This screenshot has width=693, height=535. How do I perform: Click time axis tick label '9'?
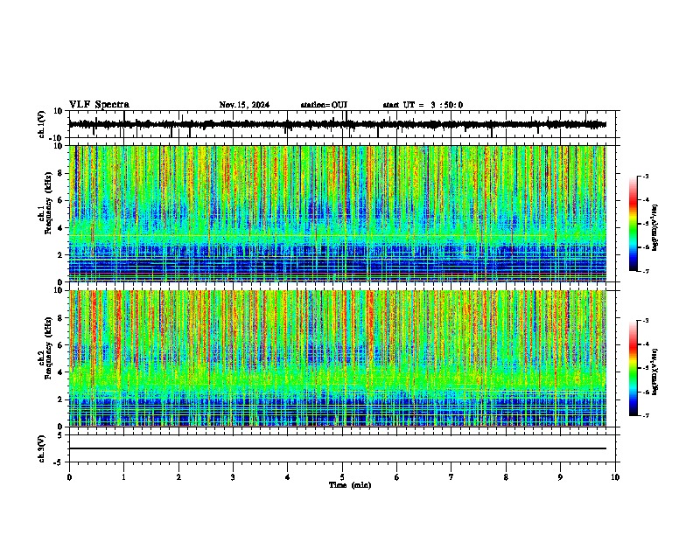tap(560, 477)
